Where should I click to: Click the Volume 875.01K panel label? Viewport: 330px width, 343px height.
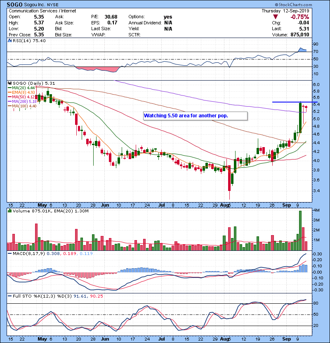click(x=32, y=211)
